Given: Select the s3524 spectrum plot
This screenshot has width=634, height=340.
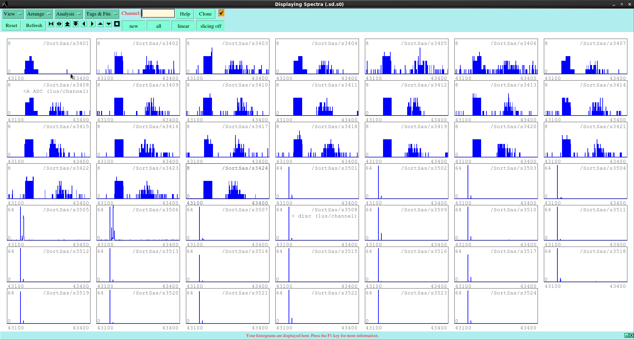Looking at the screenshot, I should click(x=496, y=306).
